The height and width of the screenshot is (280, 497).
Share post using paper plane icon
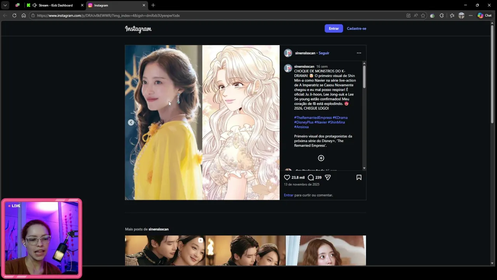(328, 177)
